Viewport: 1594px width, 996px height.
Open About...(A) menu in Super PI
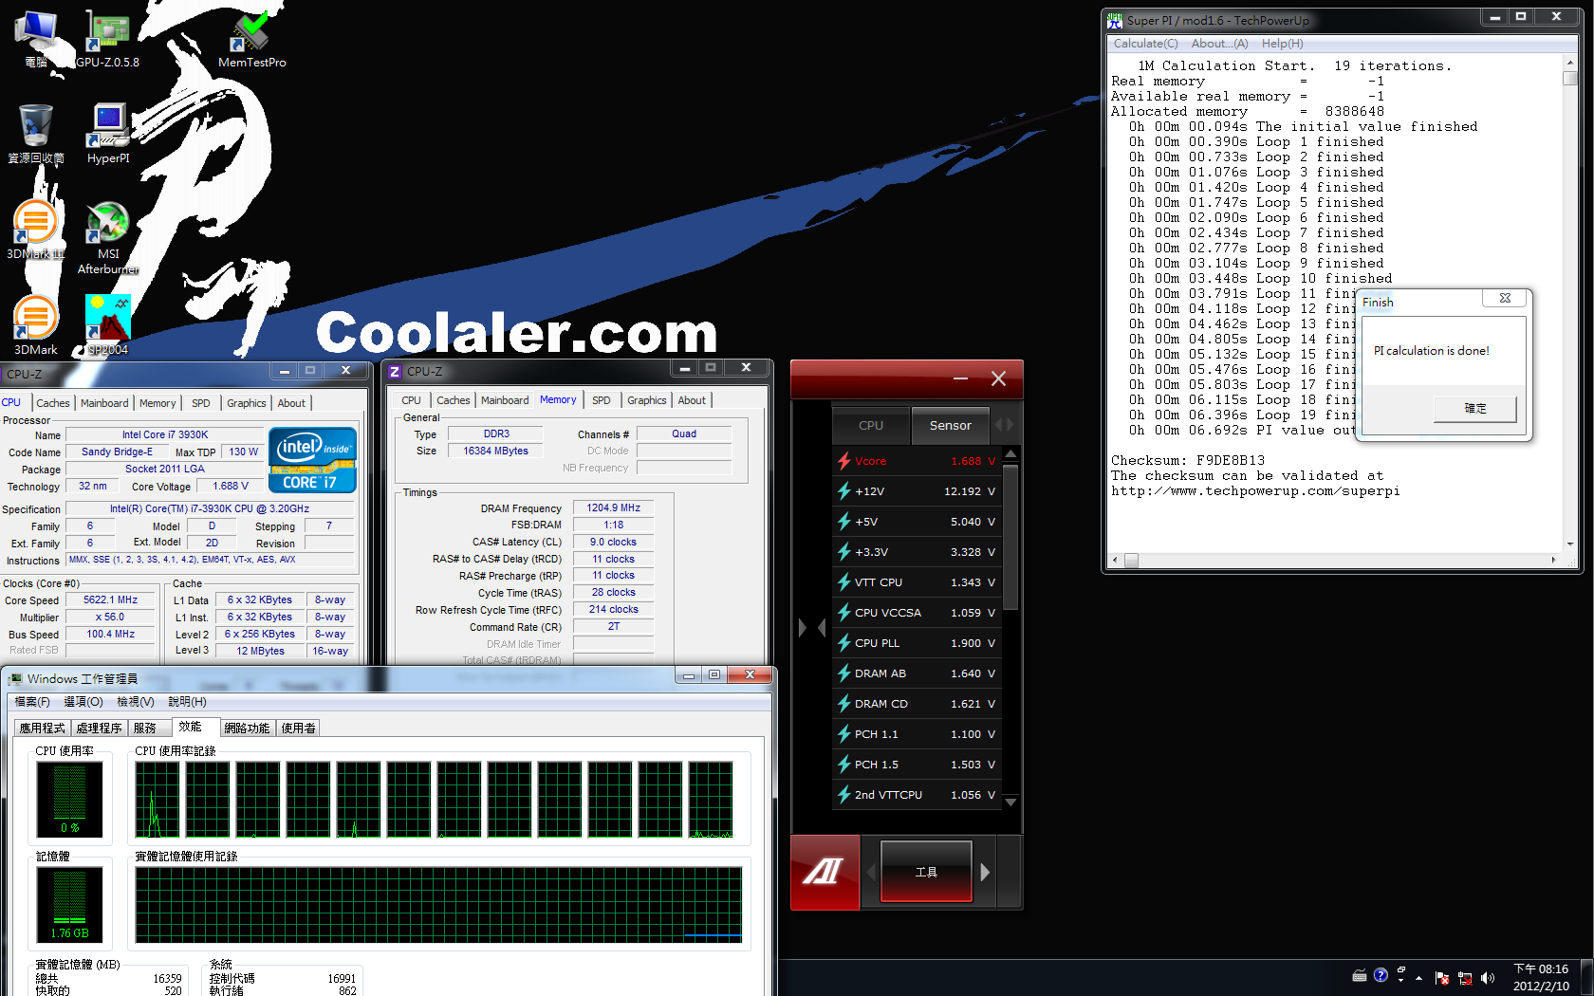point(1219,44)
